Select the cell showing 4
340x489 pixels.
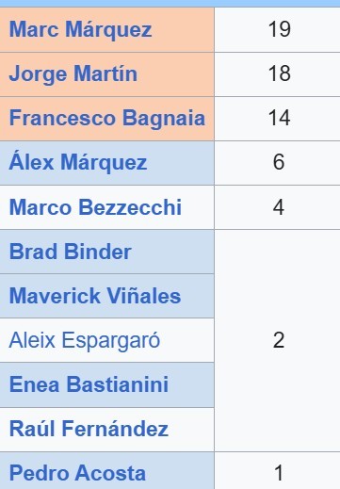coord(277,207)
